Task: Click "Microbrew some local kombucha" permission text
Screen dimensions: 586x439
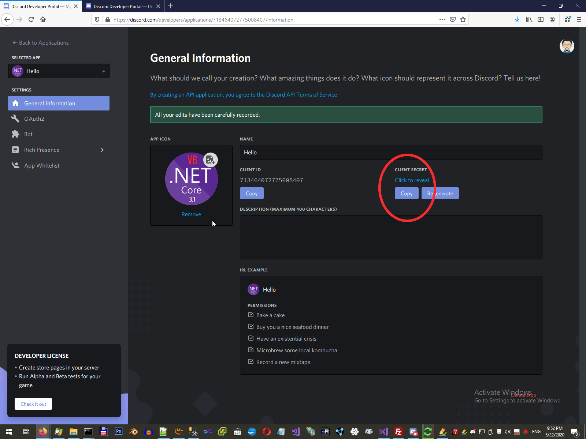Action: coord(297,350)
